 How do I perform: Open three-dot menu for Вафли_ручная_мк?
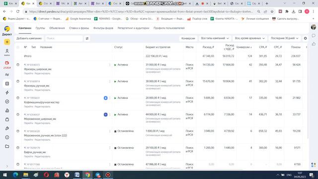pos(110,148)
